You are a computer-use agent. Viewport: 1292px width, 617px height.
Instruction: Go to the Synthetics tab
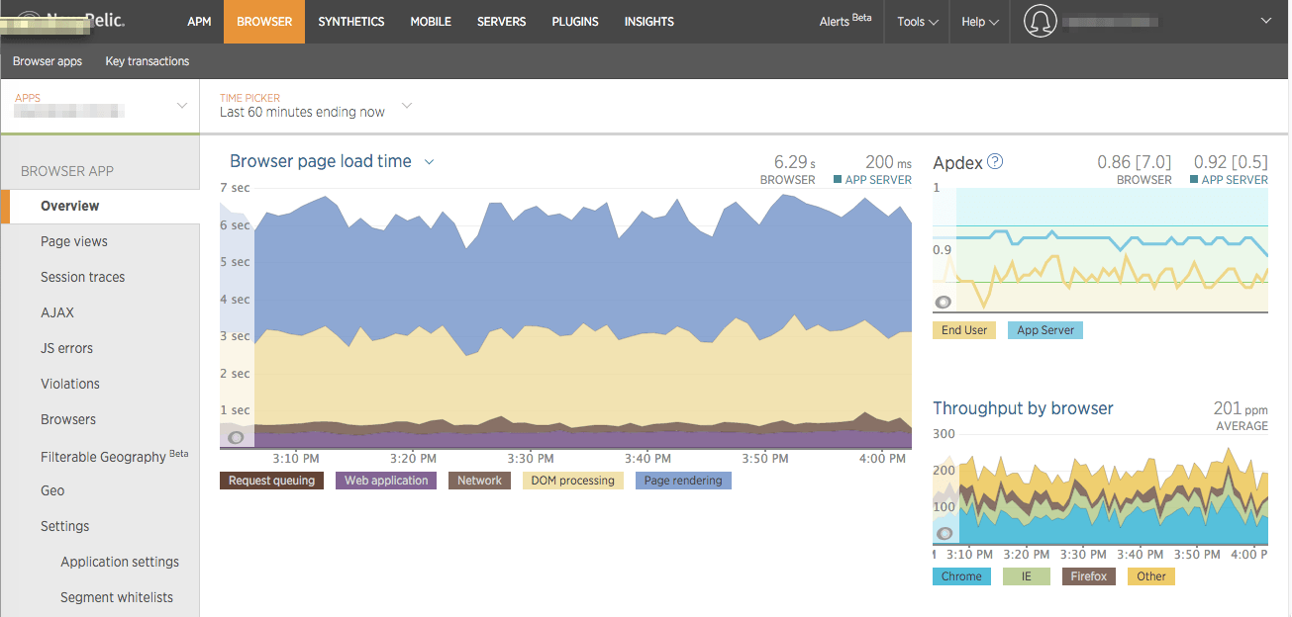tap(351, 22)
